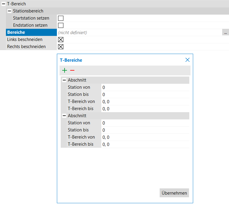Viewport: 229px width, 205px height.
Task: Uncheck Rechts beschneiden checkbox
Action: click(x=61, y=47)
